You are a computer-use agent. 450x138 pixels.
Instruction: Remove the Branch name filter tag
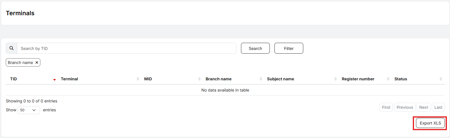[x=37, y=63]
